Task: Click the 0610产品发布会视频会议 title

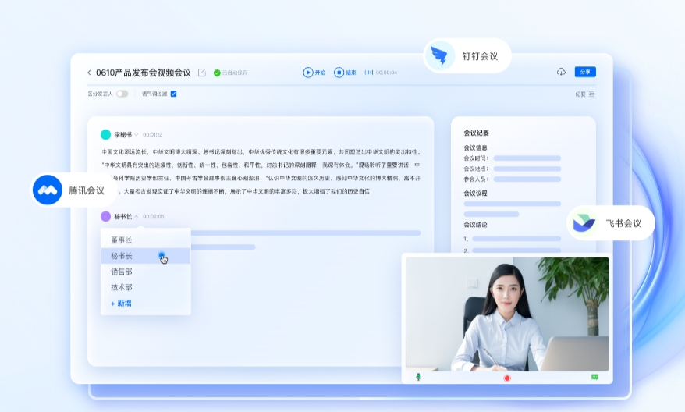Action: click(144, 73)
